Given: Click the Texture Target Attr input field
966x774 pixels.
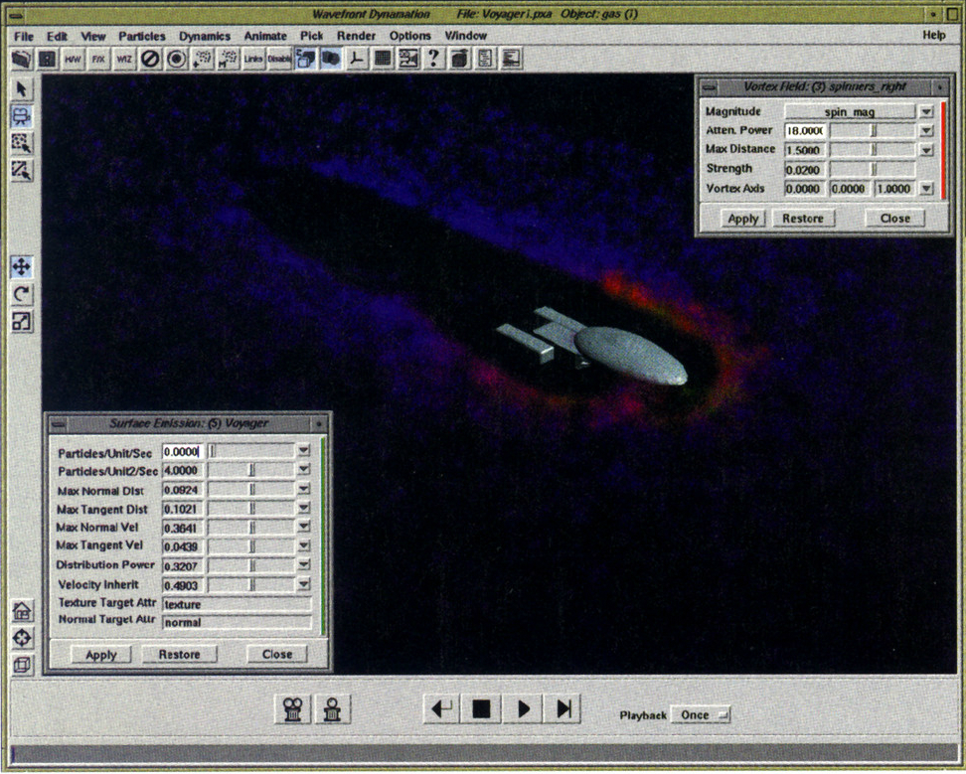Looking at the screenshot, I should point(237,604).
